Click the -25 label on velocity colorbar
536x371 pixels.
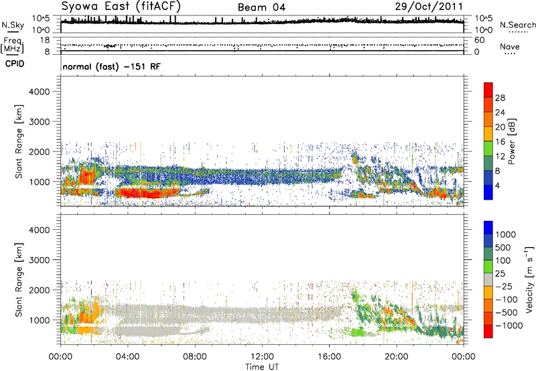[503, 287]
